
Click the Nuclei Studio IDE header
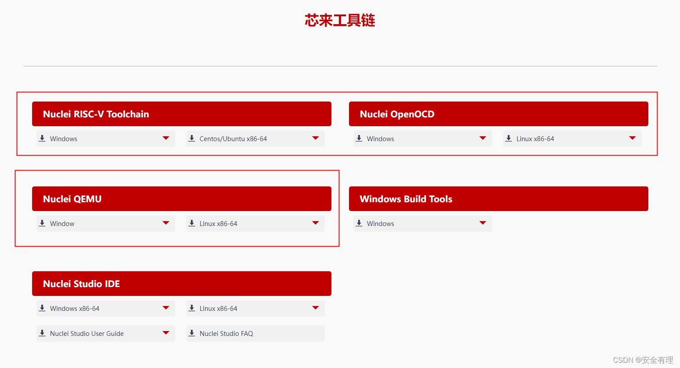[x=182, y=284]
